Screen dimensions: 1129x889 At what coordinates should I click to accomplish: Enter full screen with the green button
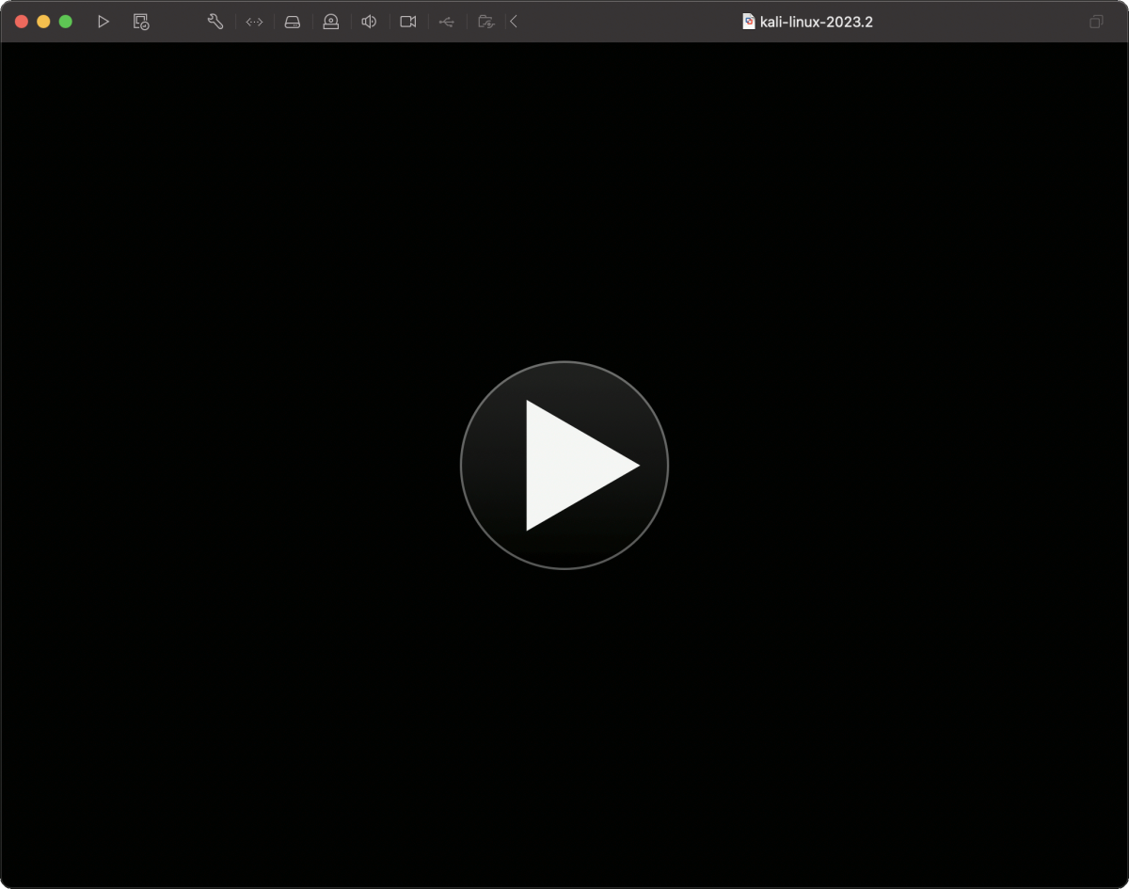(66, 22)
